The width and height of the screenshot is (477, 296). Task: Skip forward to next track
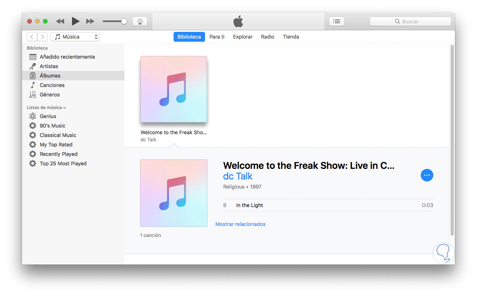(91, 21)
